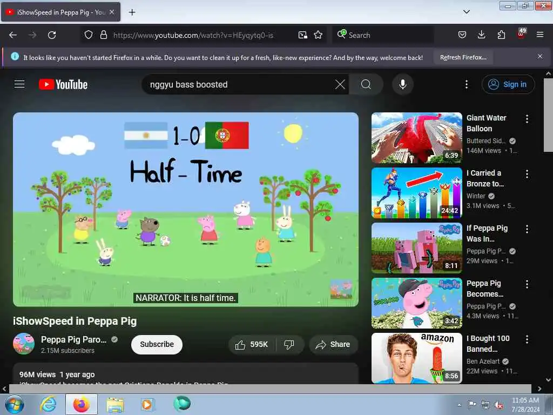Bookmark this page with the star icon

[x=318, y=35]
